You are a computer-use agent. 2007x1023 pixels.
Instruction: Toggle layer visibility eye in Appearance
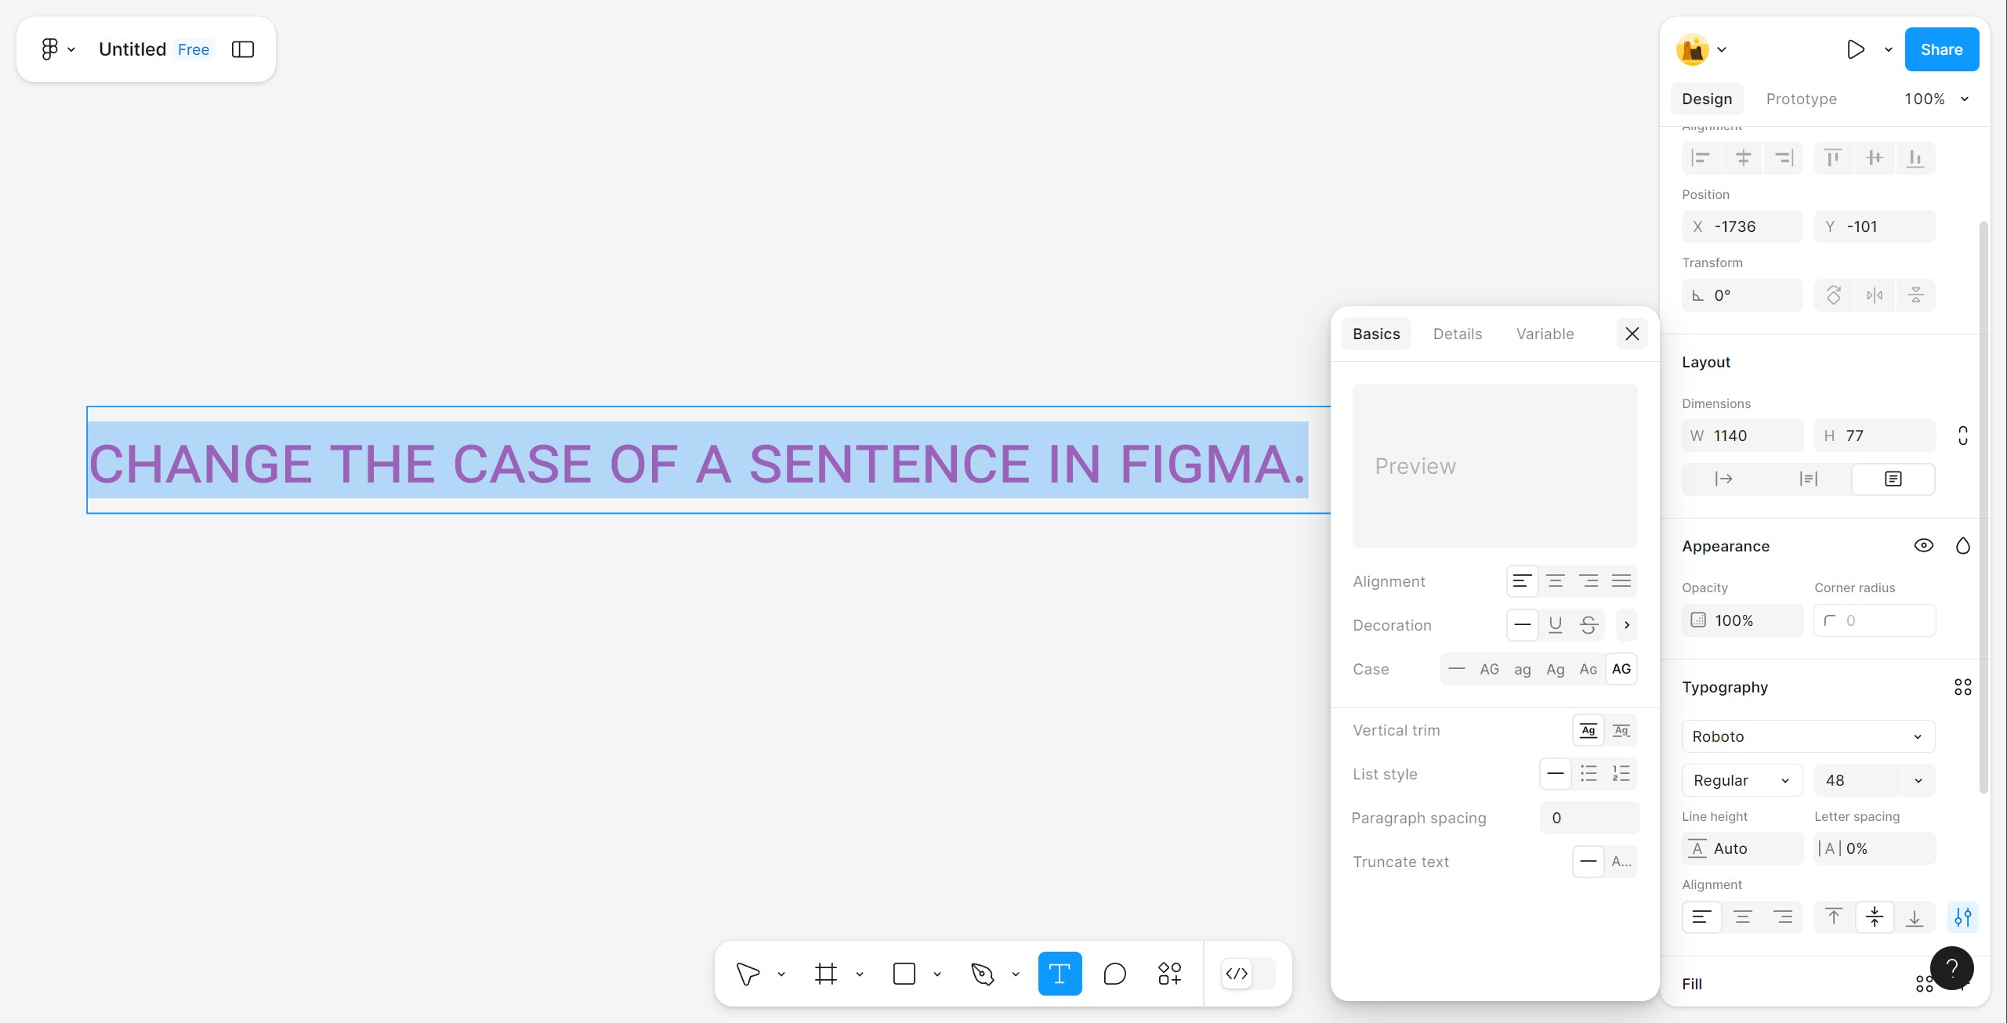point(1924,545)
